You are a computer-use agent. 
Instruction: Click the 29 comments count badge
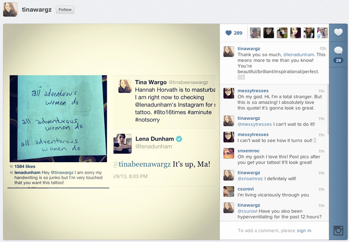point(339,60)
